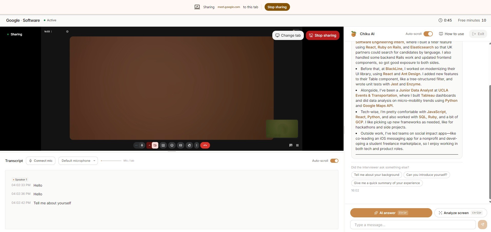The image size is (491, 232).
Task: Click Speaker 1 label in transcript
Action: 20,179
